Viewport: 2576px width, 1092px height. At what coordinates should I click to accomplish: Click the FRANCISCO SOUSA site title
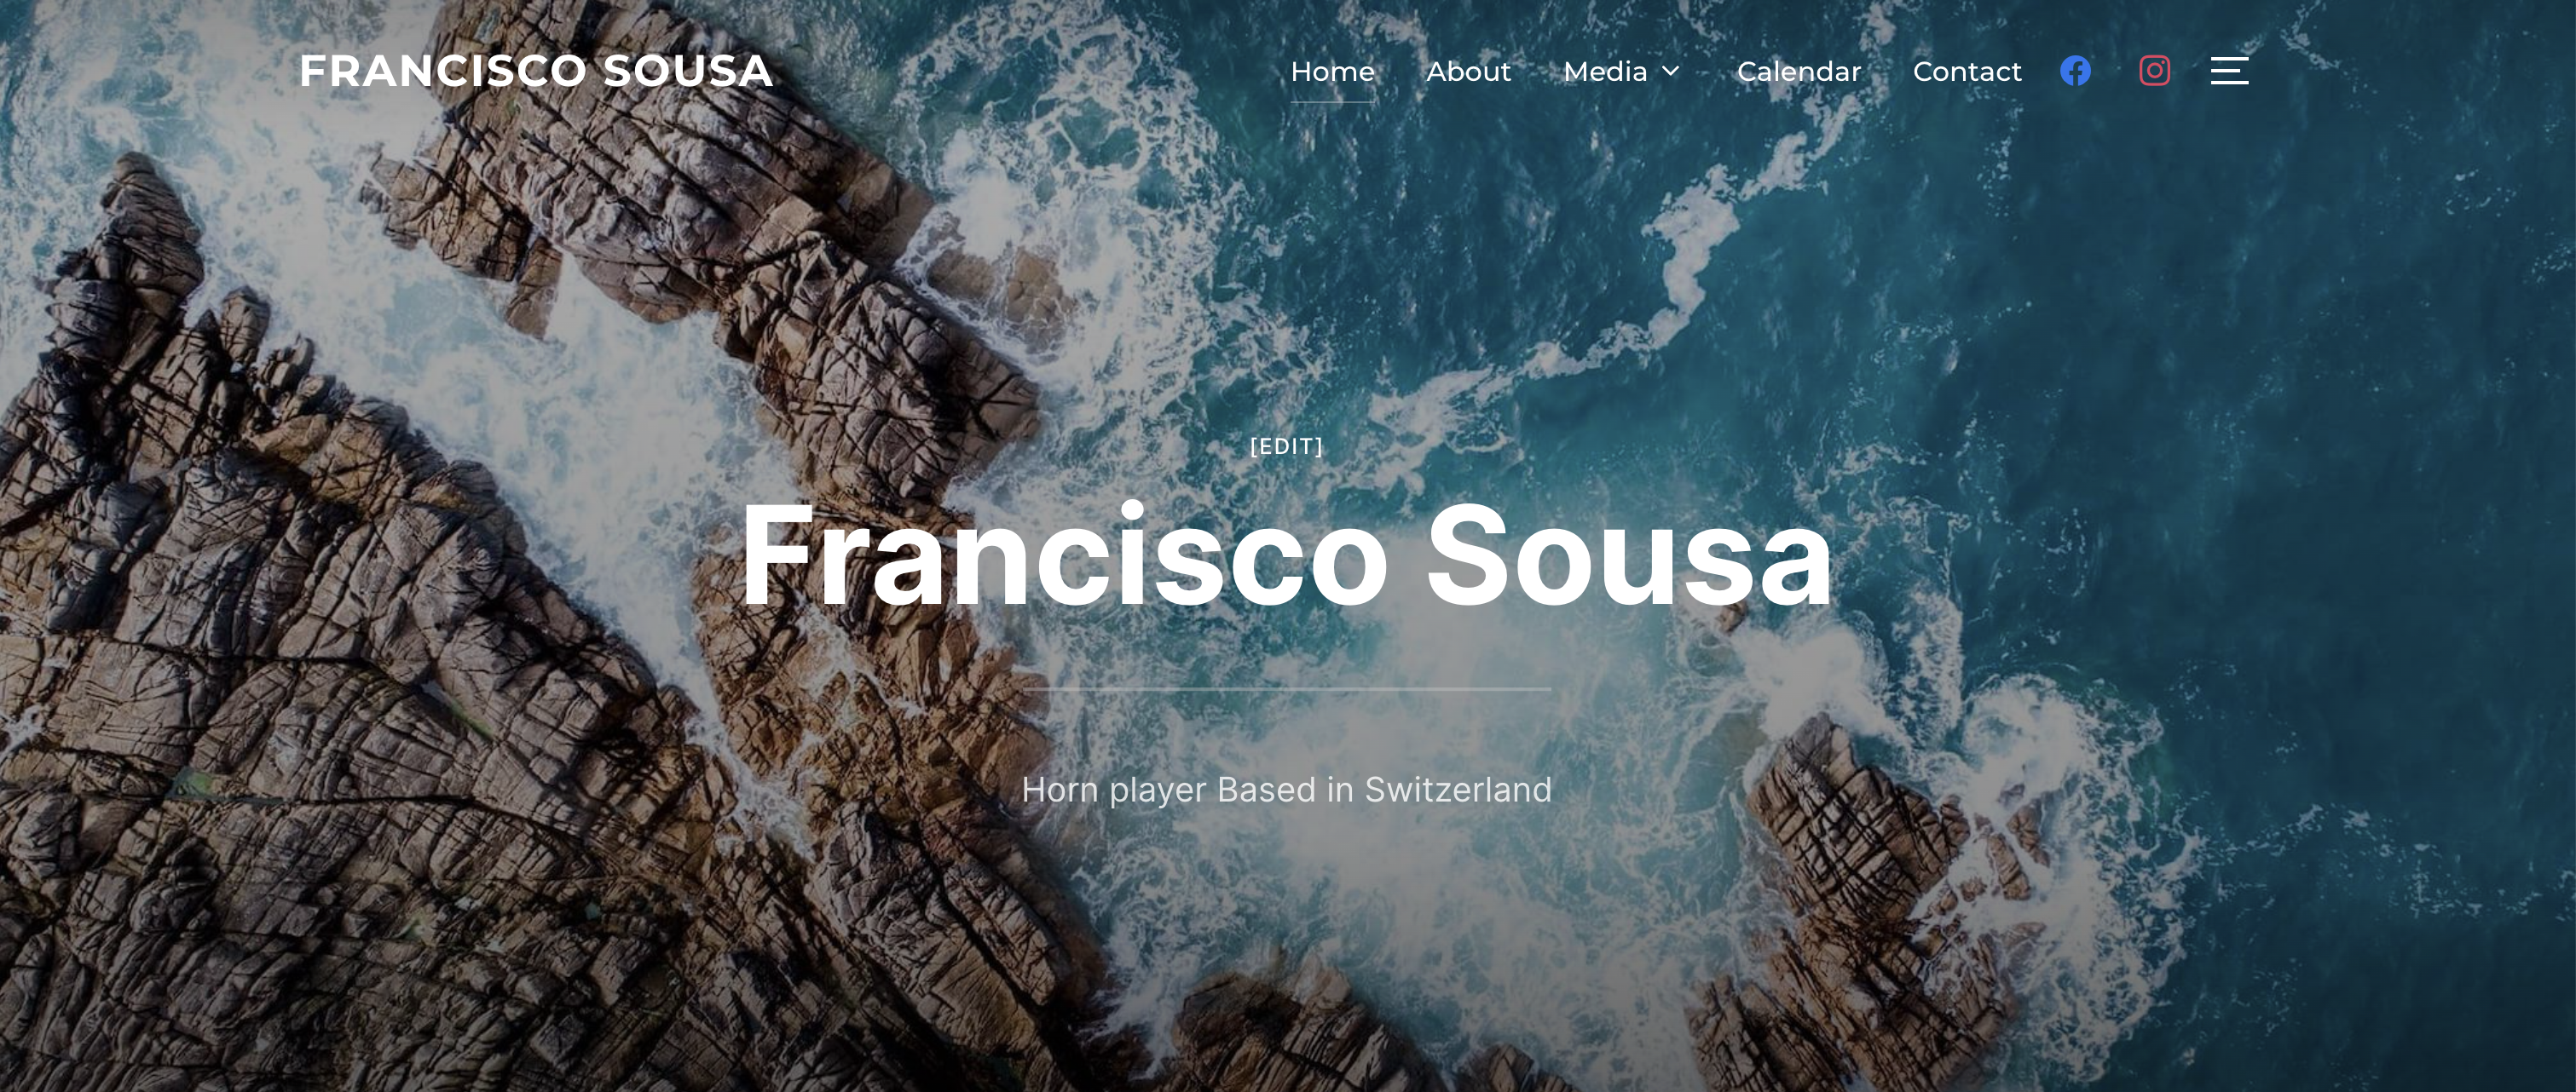[536, 71]
